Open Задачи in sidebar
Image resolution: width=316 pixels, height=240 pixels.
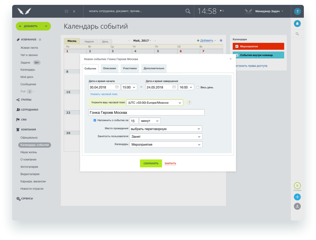coord(25,63)
